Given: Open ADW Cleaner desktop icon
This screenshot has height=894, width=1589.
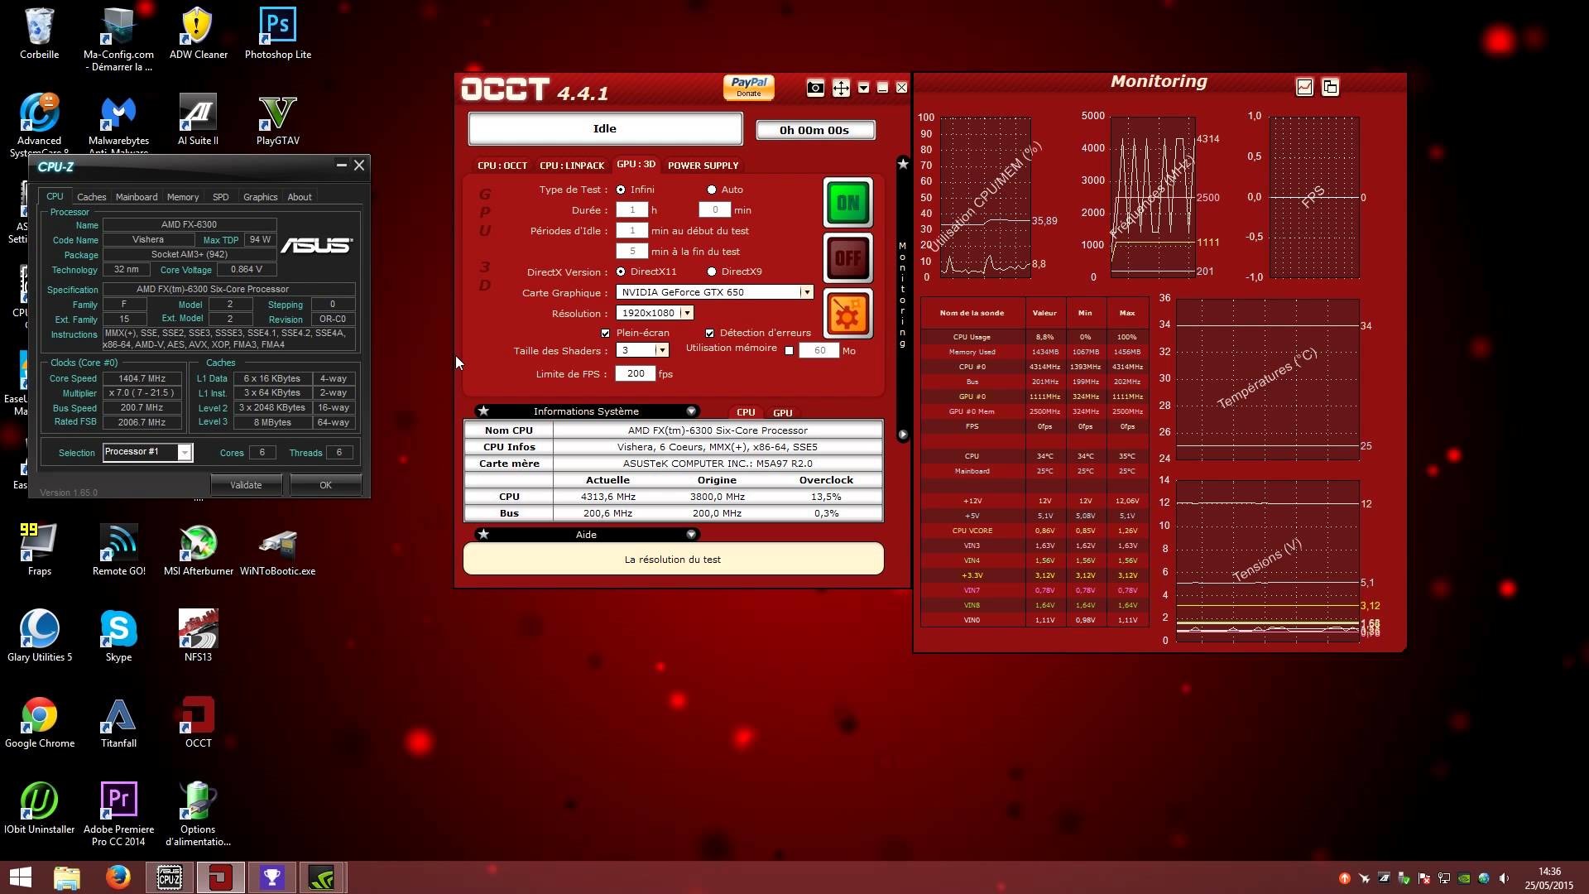Looking at the screenshot, I should pos(198,33).
